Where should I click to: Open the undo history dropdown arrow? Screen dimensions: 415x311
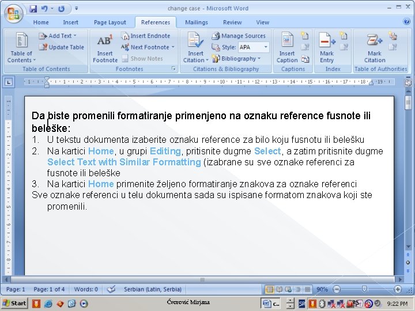52,9
